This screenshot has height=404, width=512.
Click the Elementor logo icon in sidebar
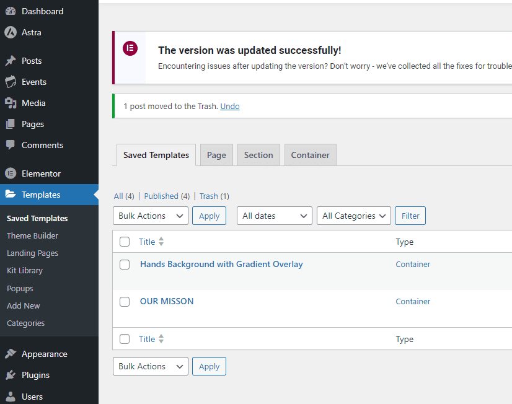(10, 173)
